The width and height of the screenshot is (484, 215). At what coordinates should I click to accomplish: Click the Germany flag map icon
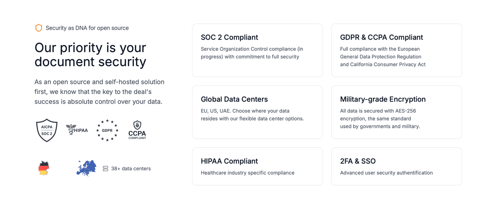44,168
